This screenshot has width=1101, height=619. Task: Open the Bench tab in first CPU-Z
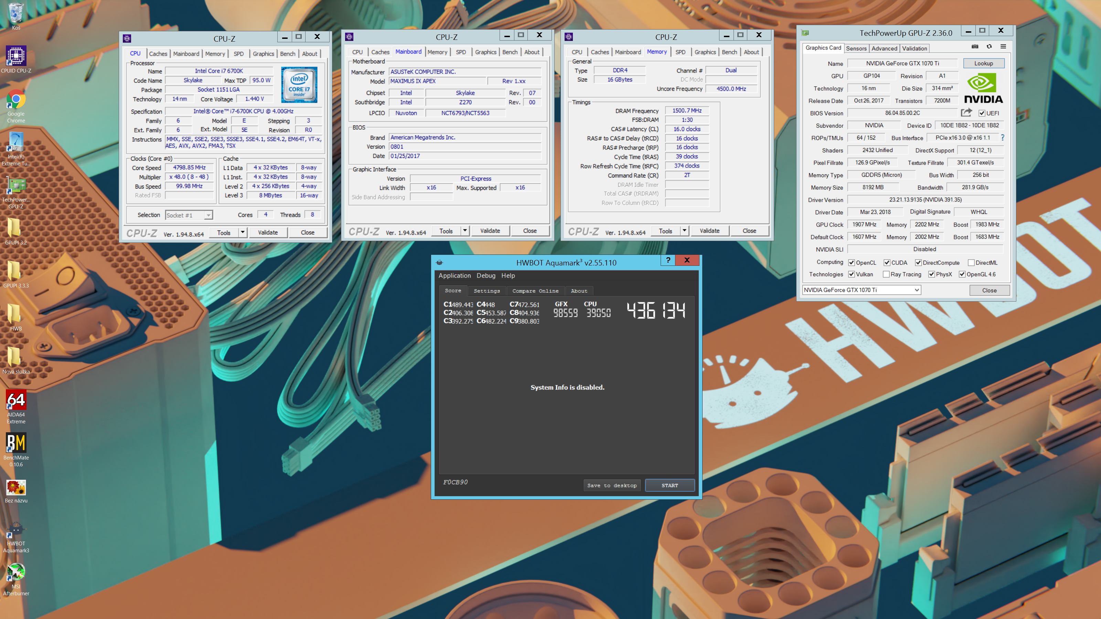pyautogui.click(x=287, y=54)
